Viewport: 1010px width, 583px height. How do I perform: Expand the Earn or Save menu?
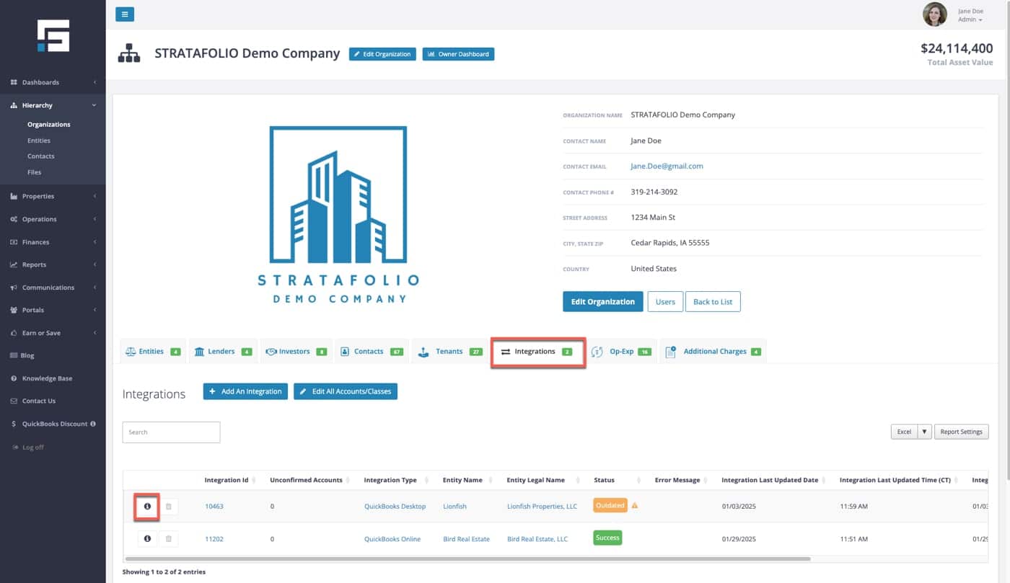(53, 333)
